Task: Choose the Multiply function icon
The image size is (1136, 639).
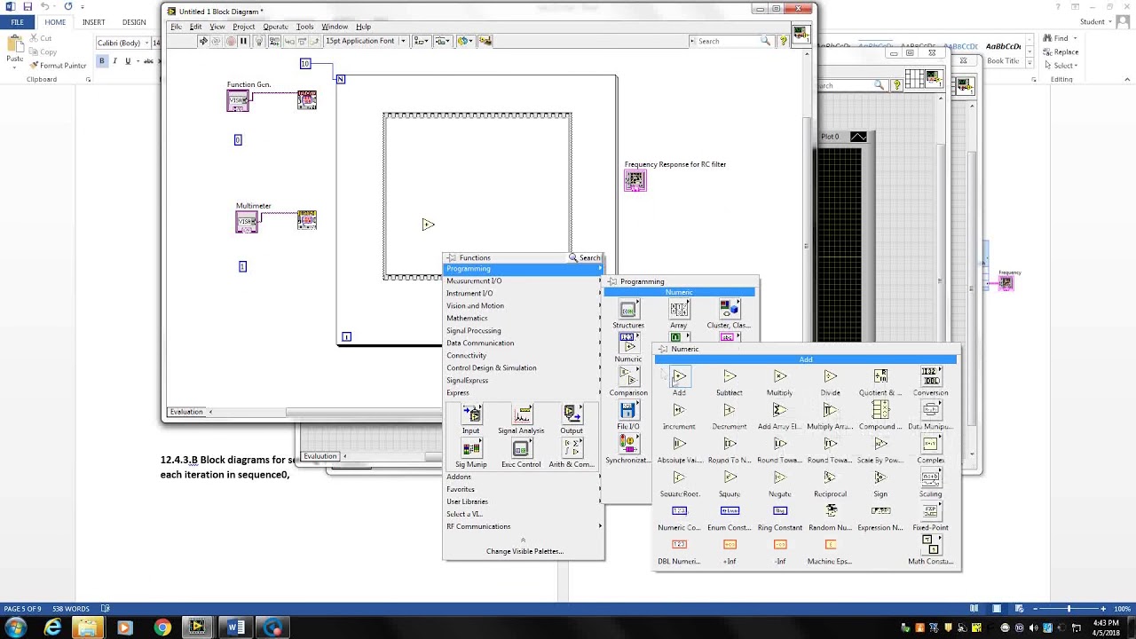Action: coord(780,377)
